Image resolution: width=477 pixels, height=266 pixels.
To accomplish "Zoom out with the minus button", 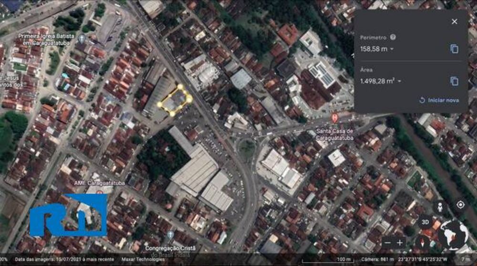I will tap(387, 243).
